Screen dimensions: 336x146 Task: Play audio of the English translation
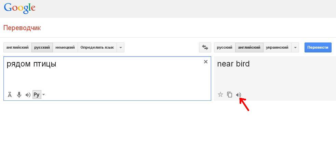coord(239,95)
